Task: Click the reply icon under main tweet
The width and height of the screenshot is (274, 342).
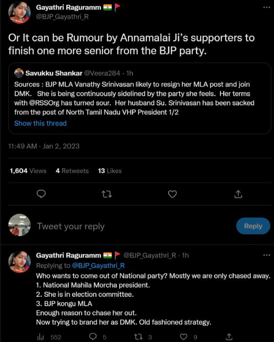Action: point(41,194)
